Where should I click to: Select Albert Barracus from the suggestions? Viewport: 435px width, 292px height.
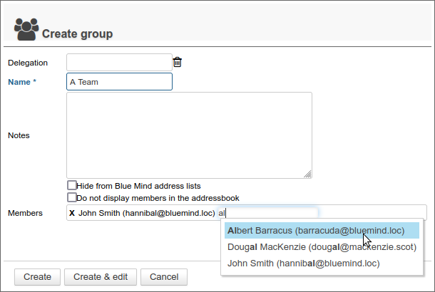tap(315, 231)
